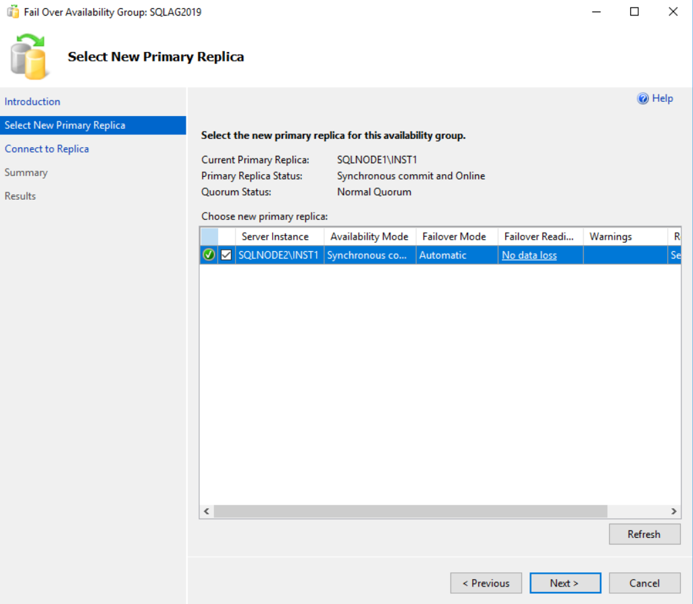This screenshot has width=693, height=604.
Task: Toggle the SQLNODE2\INST1 replica checkbox
Action: 226,255
